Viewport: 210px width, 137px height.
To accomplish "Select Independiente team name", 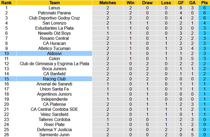I will (x=54, y=99).
